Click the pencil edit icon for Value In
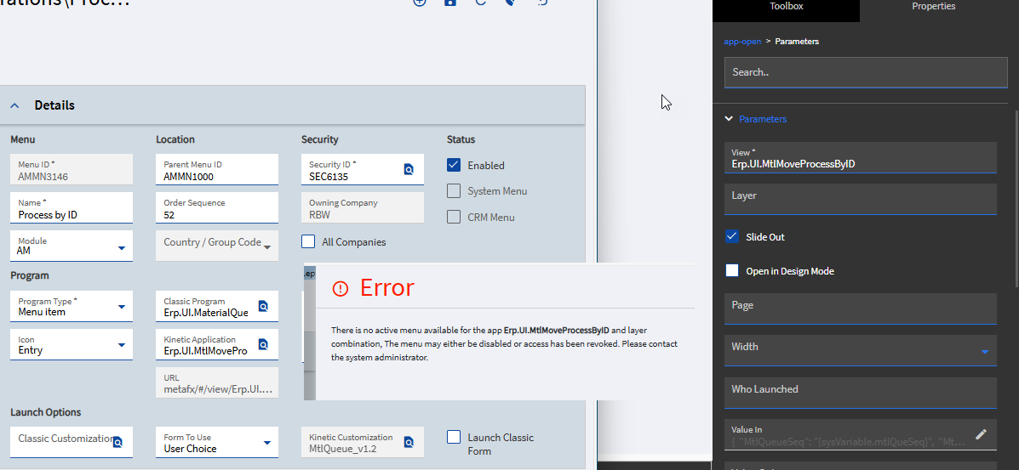This screenshot has height=470, width=1019. (x=982, y=434)
